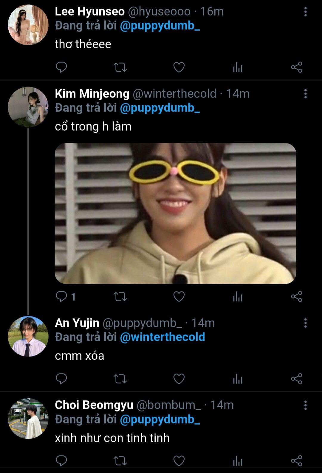This screenshot has width=322, height=473.
Task: Like An Yujin's 'cmm xóa' reply
Action: pyautogui.click(x=179, y=379)
